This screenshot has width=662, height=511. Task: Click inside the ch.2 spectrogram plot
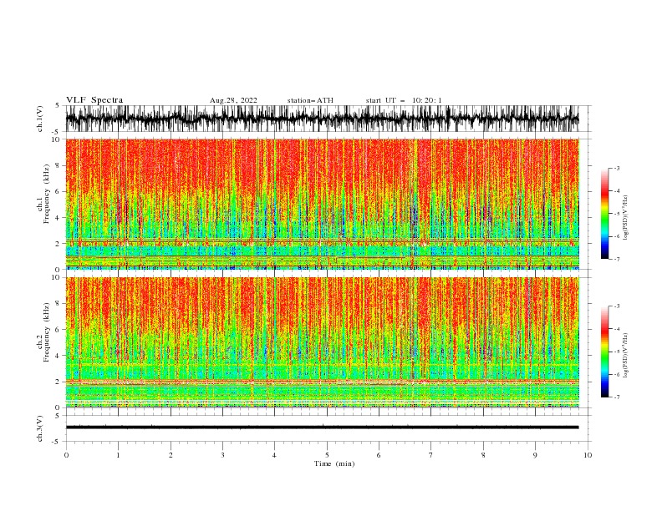(x=322, y=342)
